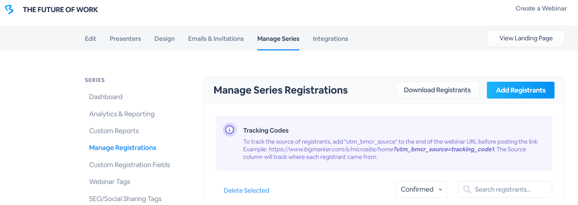578x205 pixels.
Task: Focus the Search registrants field
Action: click(x=505, y=190)
